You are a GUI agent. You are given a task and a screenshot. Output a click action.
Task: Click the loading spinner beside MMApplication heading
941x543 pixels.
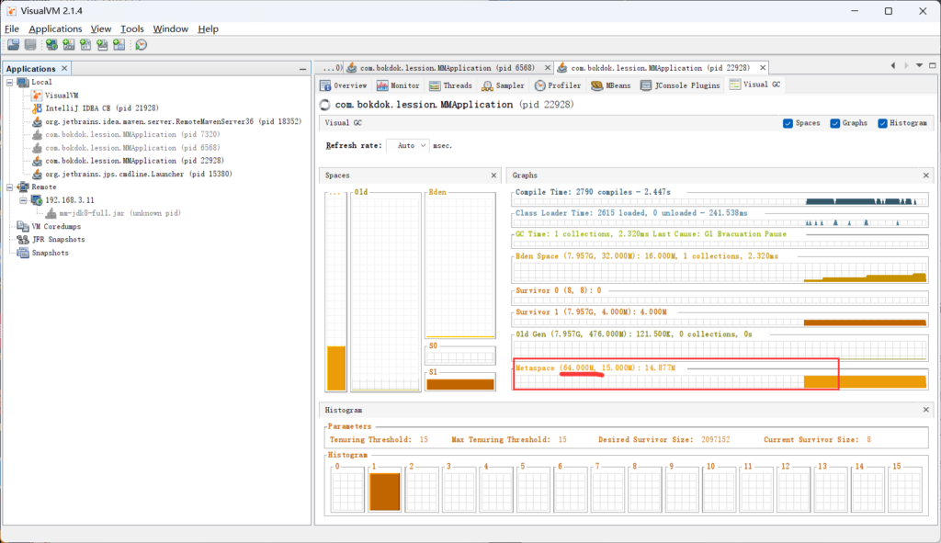point(324,105)
